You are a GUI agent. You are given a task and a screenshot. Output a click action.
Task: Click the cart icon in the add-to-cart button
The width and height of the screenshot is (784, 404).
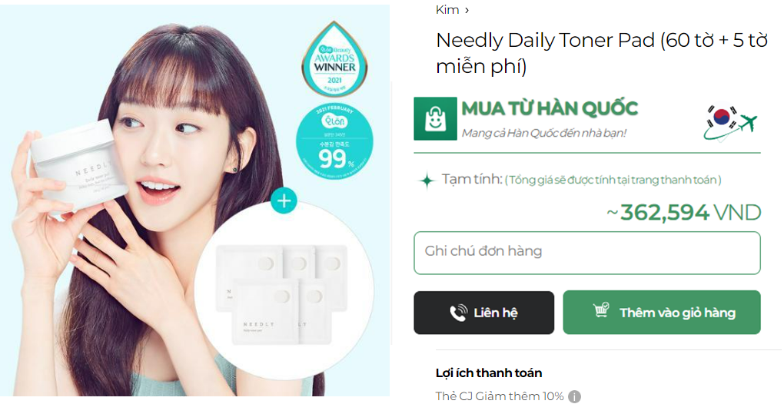click(x=601, y=310)
